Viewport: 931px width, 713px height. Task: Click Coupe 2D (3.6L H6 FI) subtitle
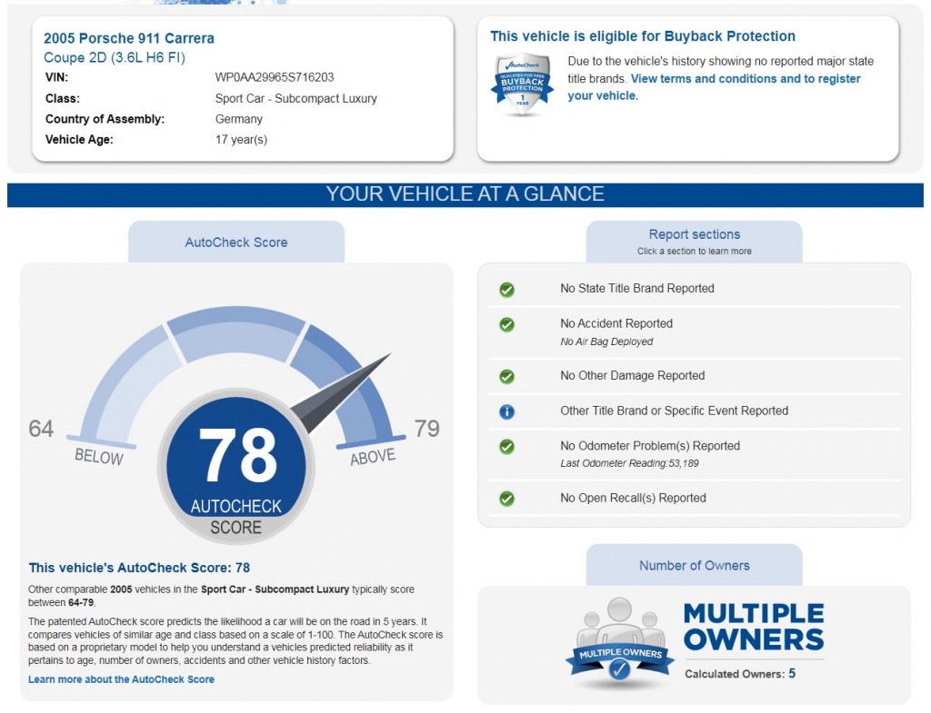pos(115,58)
